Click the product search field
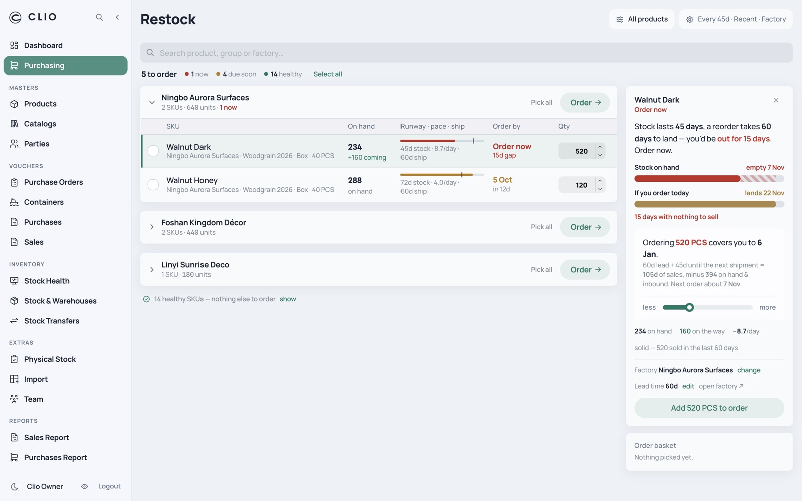 [x=467, y=53]
